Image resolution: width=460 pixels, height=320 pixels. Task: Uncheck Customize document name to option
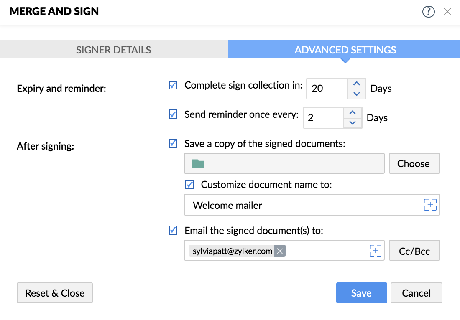click(190, 185)
